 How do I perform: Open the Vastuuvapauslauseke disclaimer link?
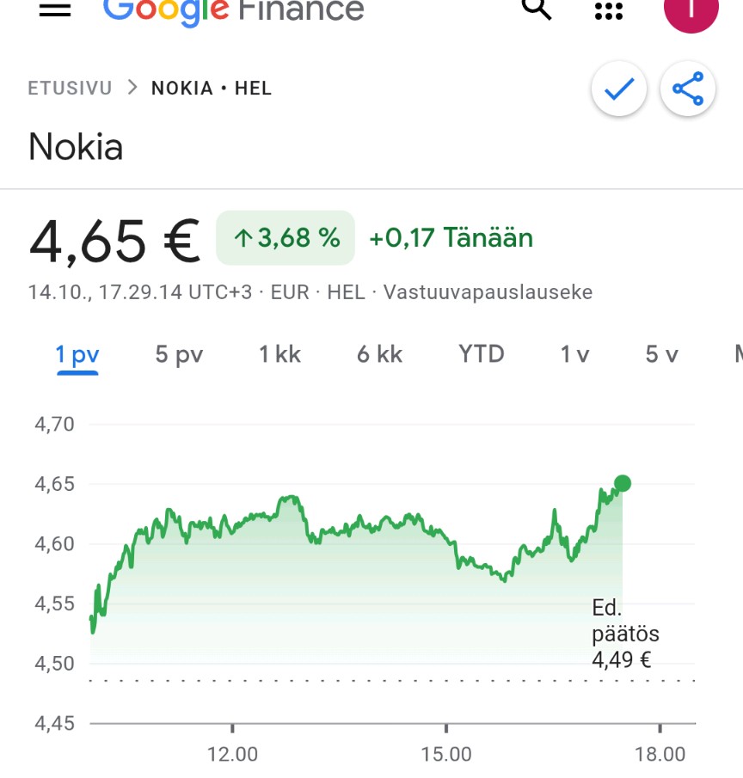click(488, 292)
